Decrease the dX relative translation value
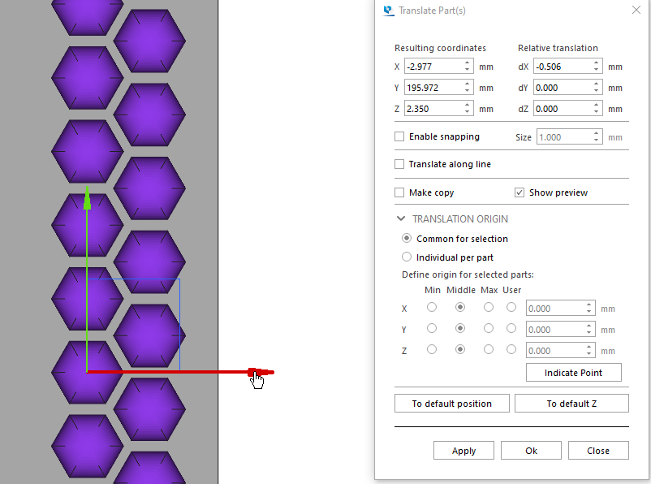651x484 pixels. [x=597, y=71]
